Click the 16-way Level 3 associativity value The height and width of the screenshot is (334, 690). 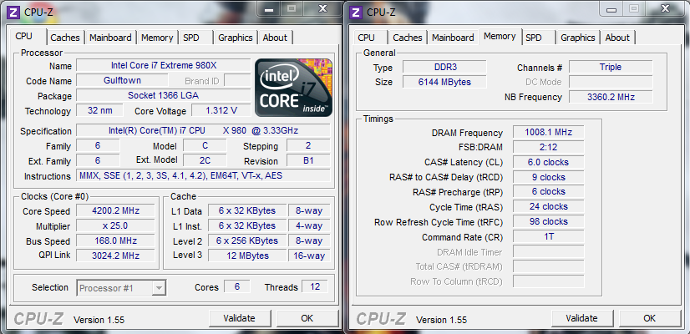click(x=309, y=256)
